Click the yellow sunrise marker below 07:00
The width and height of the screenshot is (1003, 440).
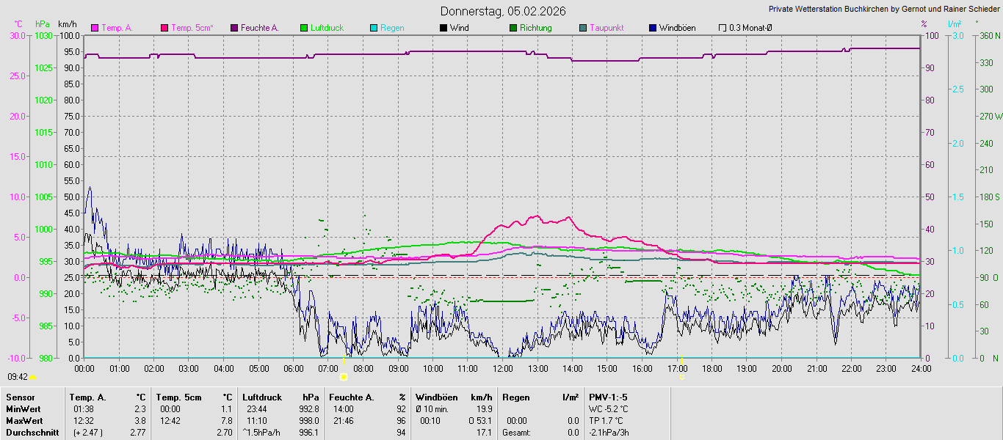tap(344, 376)
